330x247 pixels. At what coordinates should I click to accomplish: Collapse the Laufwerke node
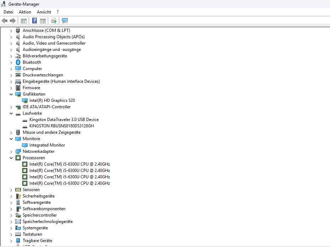pyautogui.click(x=11, y=114)
